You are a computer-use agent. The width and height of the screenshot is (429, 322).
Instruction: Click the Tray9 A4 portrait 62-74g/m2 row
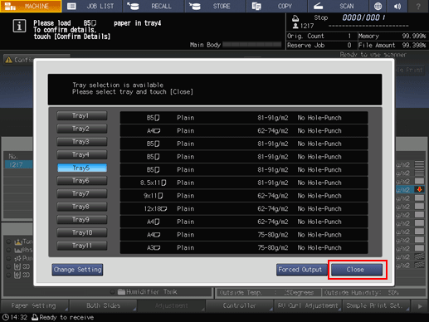pos(244,222)
